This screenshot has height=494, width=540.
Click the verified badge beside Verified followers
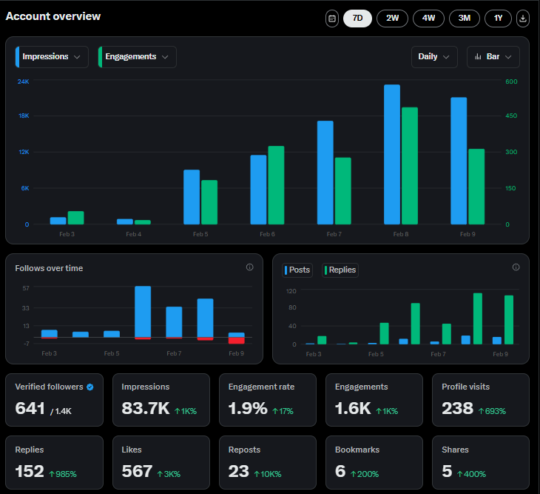(90, 387)
